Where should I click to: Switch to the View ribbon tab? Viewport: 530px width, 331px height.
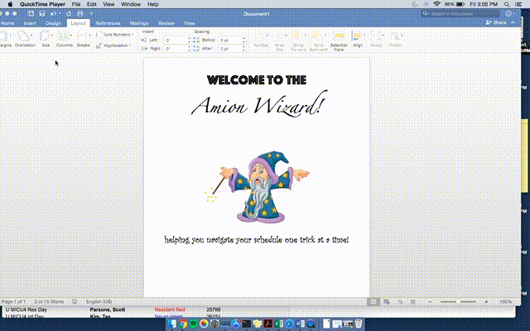190,23
